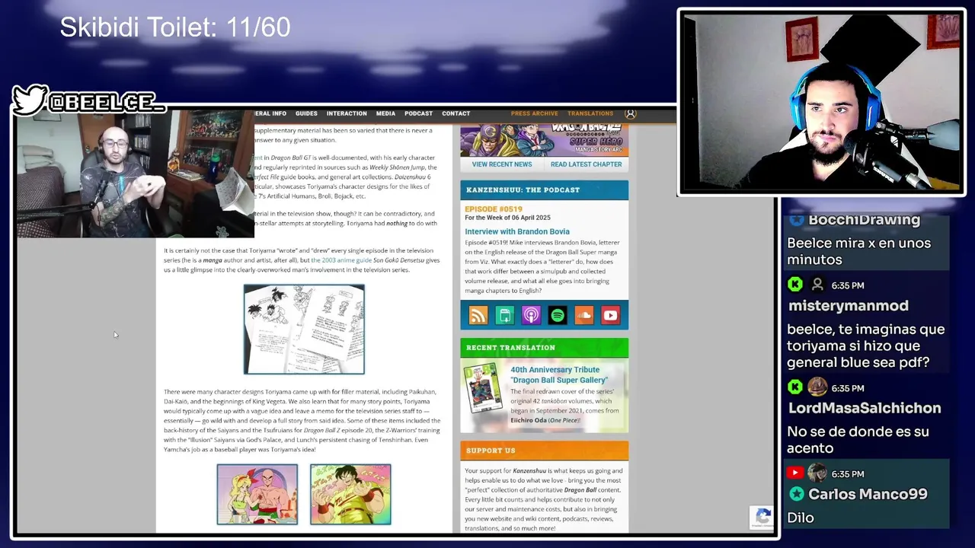The width and height of the screenshot is (975, 548).
Task: Click the READ LATEST CHAPTER button
Action: pos(586,164)
